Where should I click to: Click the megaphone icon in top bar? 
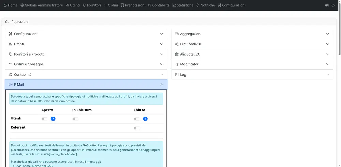coord(327,5)
